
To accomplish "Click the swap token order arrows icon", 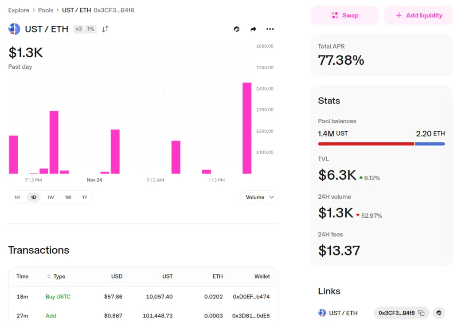I will coord(105,29).
